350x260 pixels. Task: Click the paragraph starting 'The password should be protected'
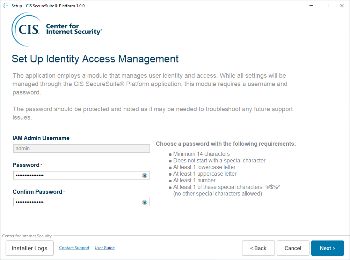point(153,113)
